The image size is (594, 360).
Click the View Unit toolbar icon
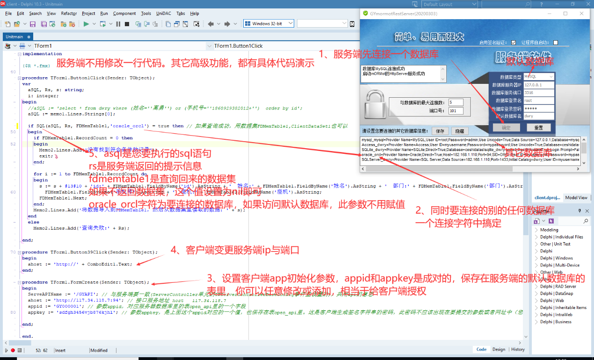click(168, 24)
